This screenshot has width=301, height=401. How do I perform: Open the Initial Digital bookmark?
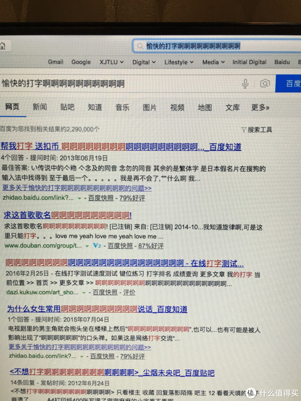[249, 62]
